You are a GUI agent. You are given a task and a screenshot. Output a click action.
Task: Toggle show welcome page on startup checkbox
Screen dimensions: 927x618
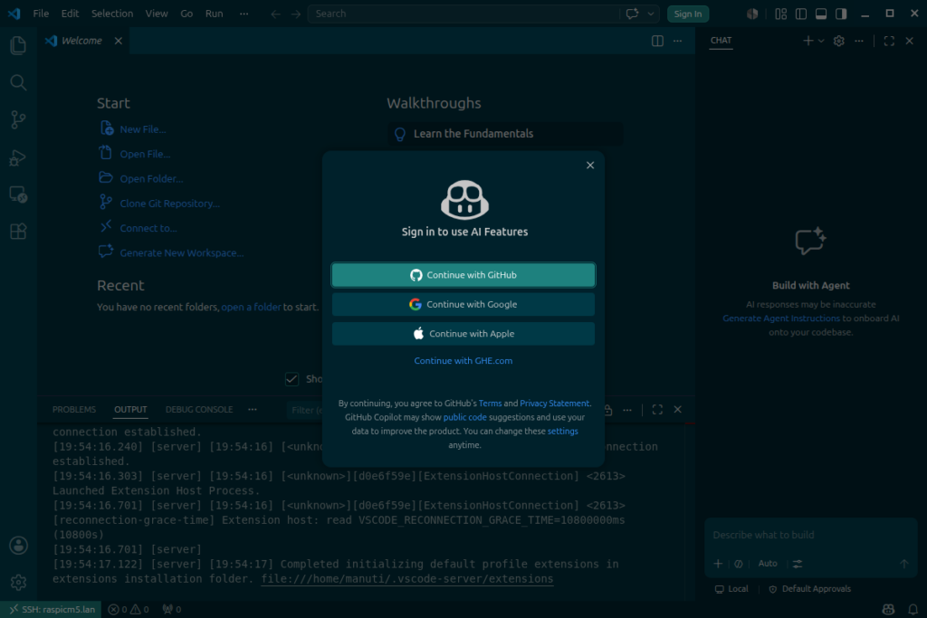tap(291, 379)
